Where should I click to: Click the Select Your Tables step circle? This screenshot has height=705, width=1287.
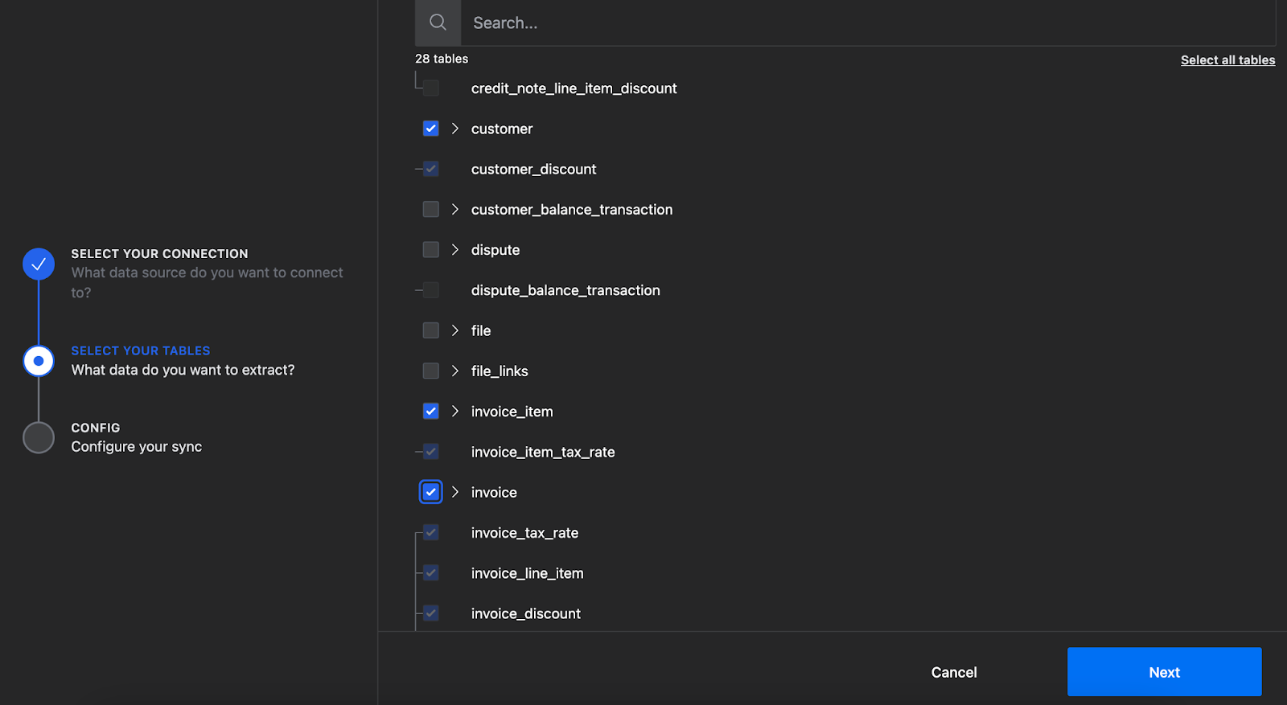(39, 361)
